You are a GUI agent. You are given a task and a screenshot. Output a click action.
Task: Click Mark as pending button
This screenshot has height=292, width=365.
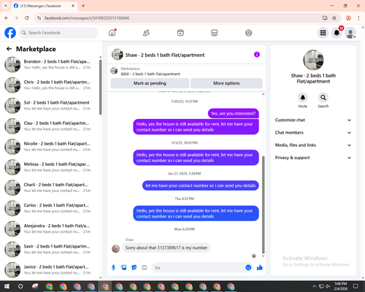point(150,83)
